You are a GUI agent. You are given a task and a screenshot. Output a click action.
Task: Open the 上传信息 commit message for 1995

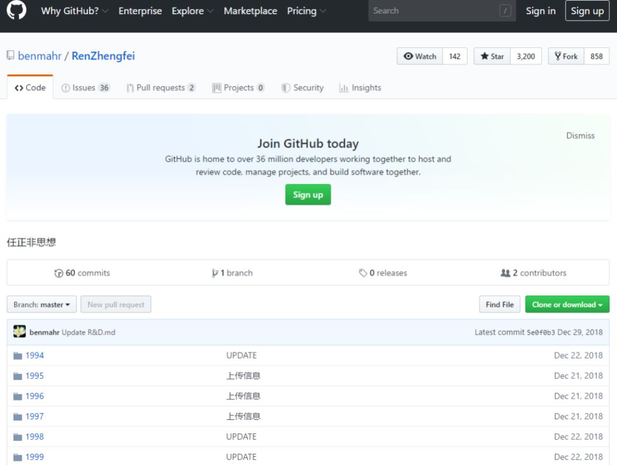[243, 376]
